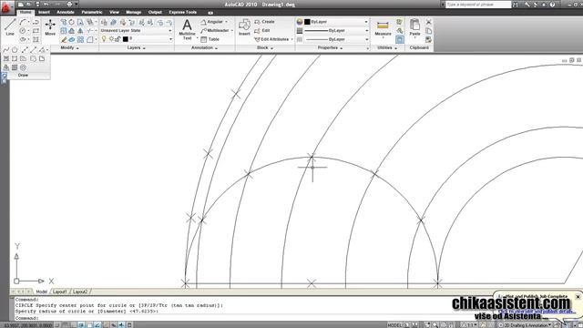Toggle the layer lock padlock icon
The height and width of the screenshot is (328, 583).
coord(118,39)
